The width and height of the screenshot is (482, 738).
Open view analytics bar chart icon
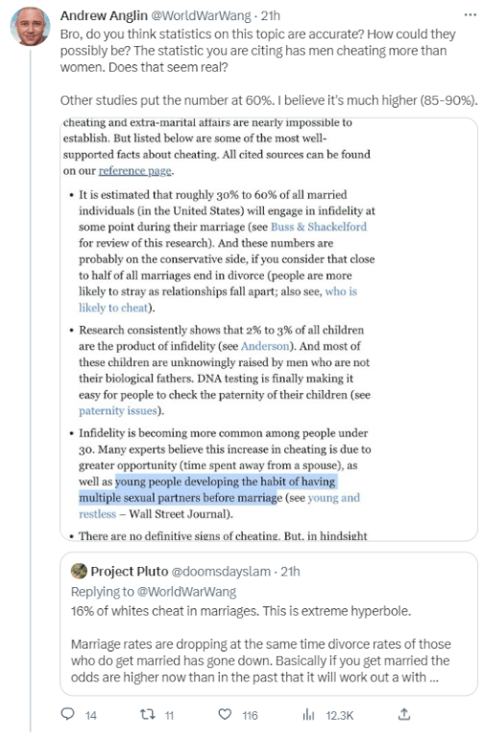[x=308, y=715]
